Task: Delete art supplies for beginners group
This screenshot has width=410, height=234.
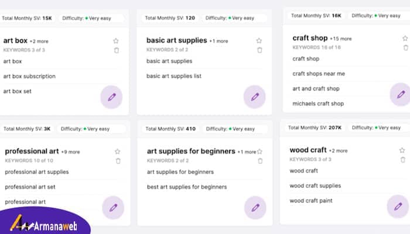Action: point(260,161)
